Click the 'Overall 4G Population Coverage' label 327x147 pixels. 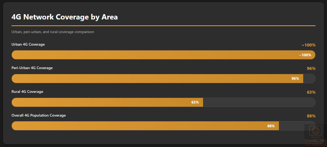point(38,116)
